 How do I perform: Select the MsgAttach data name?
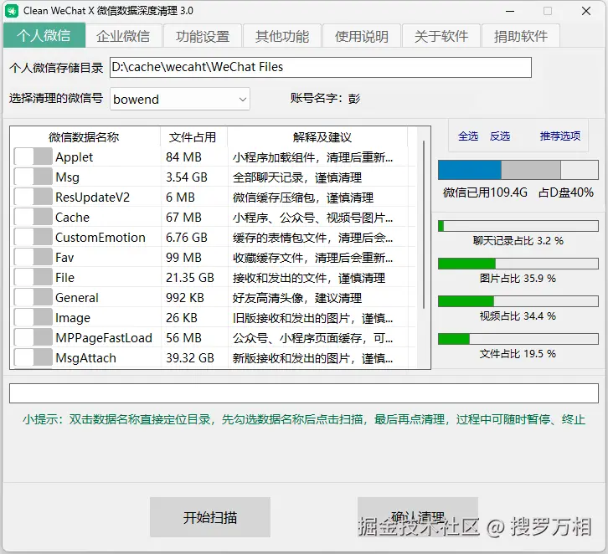85,357
